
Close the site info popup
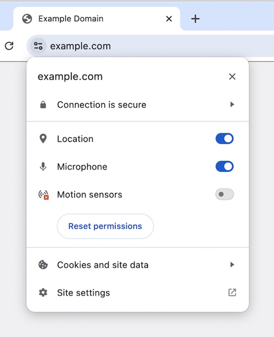point(232,76)
